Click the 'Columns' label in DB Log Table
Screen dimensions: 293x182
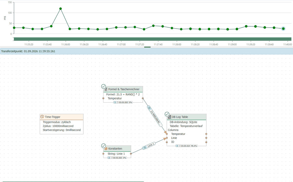click(x=173, y=130)
